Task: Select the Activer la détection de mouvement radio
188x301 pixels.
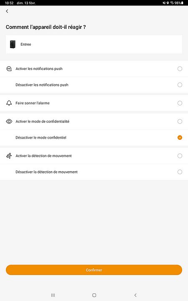Action: 180,156
